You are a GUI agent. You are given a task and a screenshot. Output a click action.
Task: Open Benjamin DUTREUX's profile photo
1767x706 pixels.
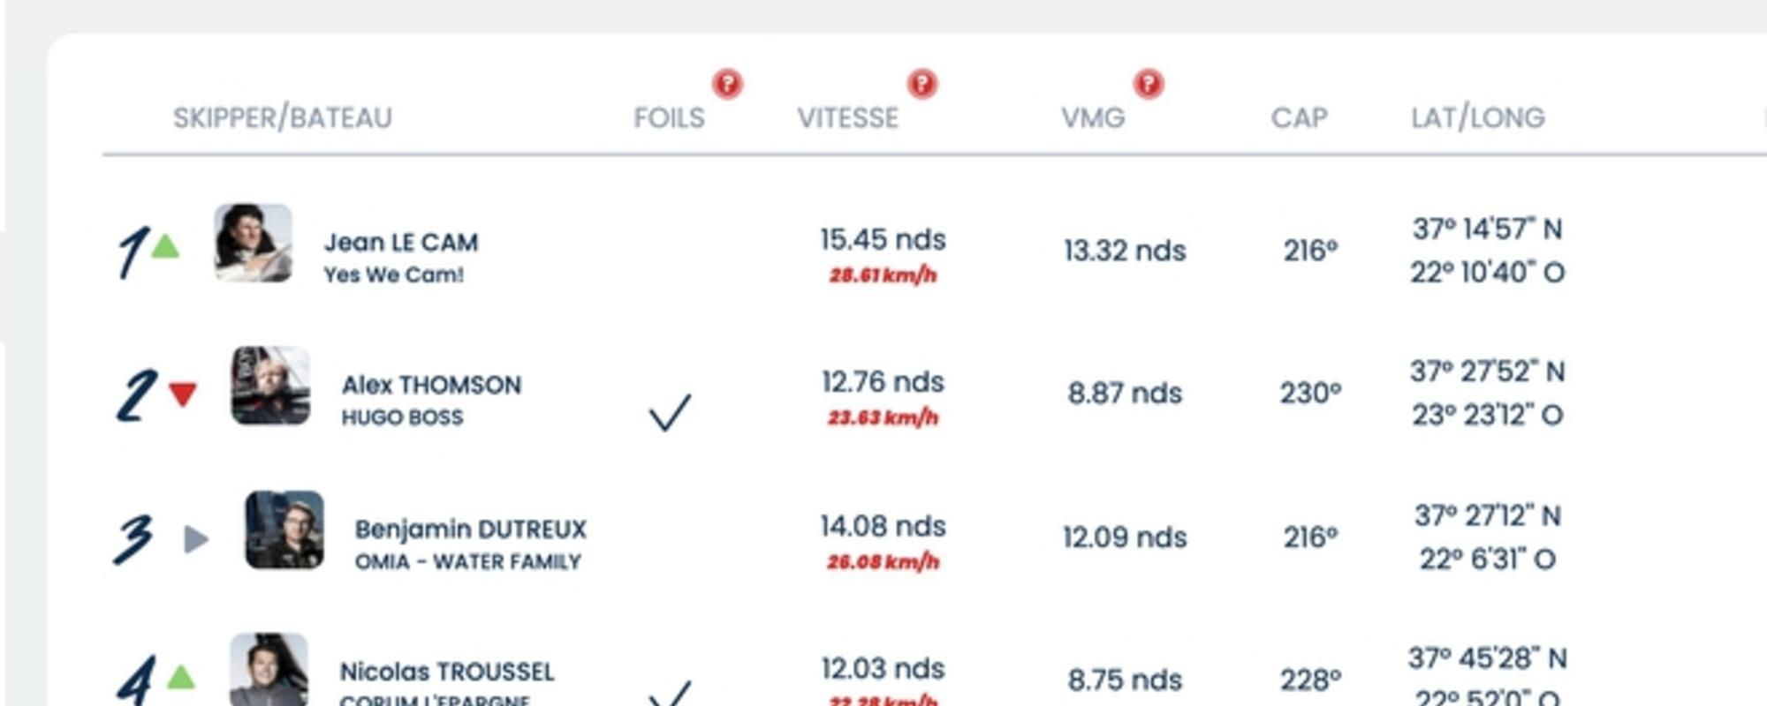tap(284, 529)
